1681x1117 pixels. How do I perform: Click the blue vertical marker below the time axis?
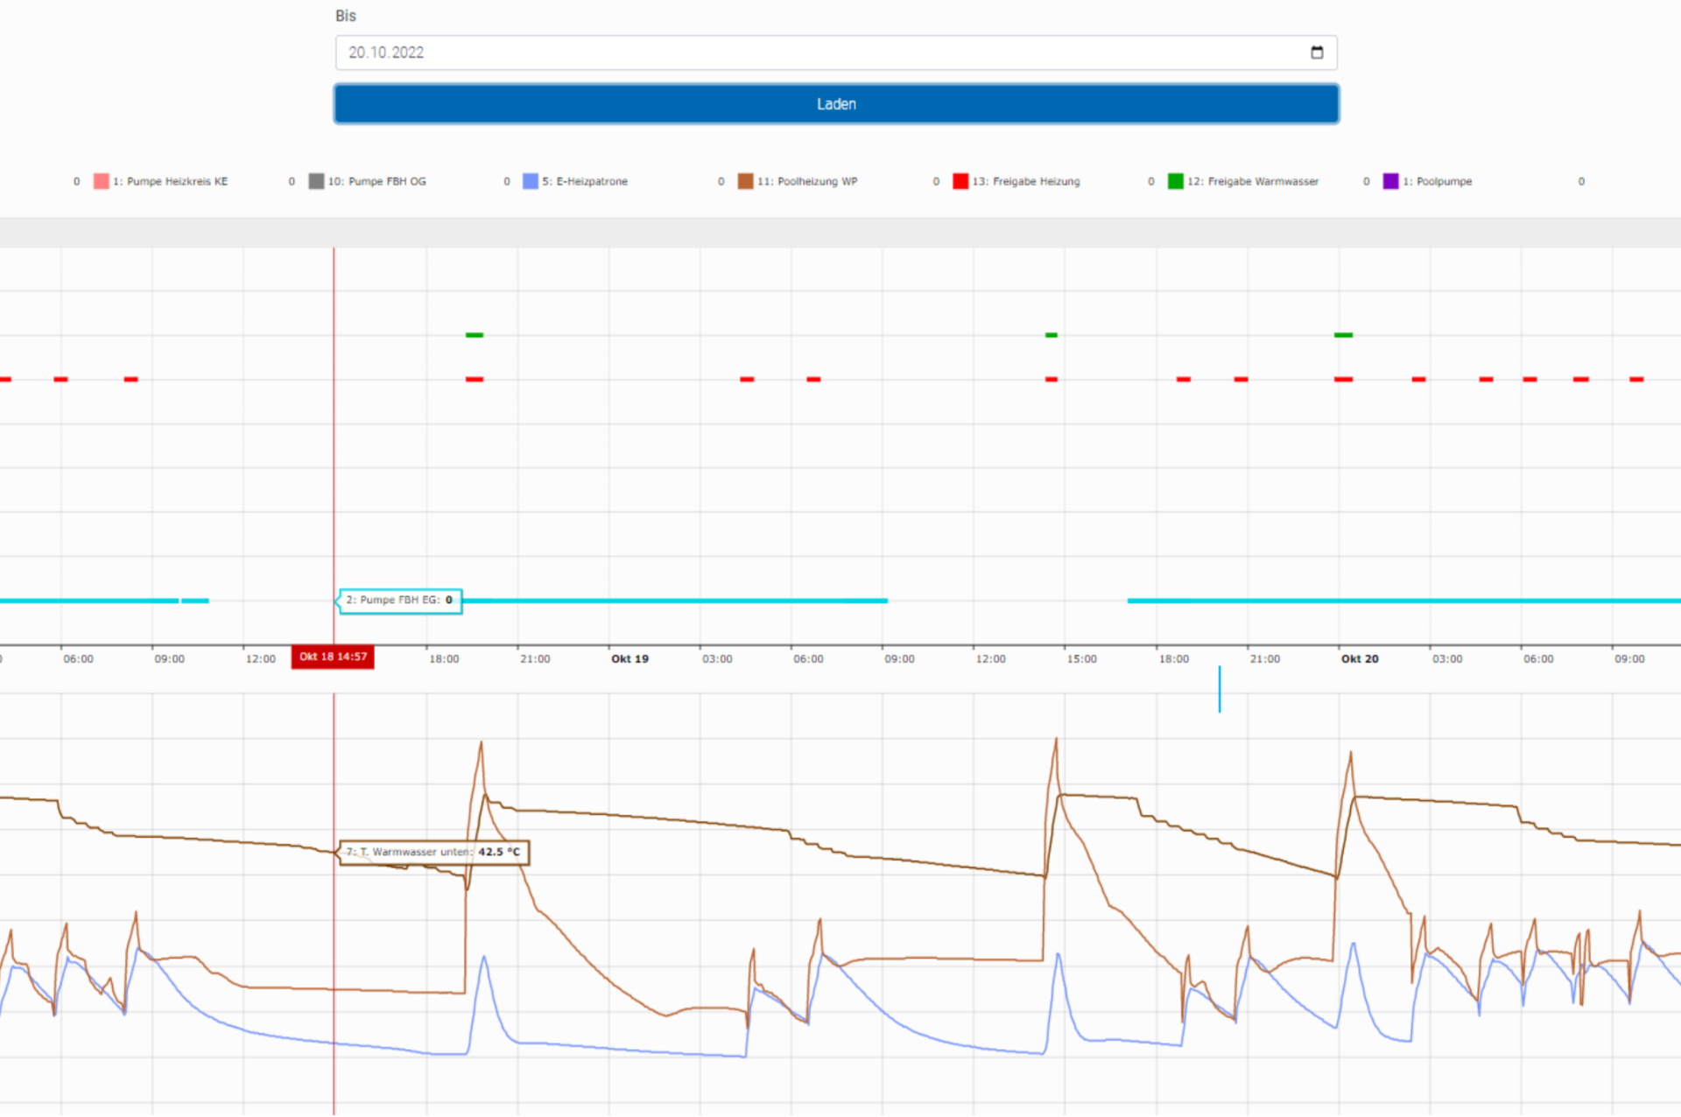[x=1220, y=689]
